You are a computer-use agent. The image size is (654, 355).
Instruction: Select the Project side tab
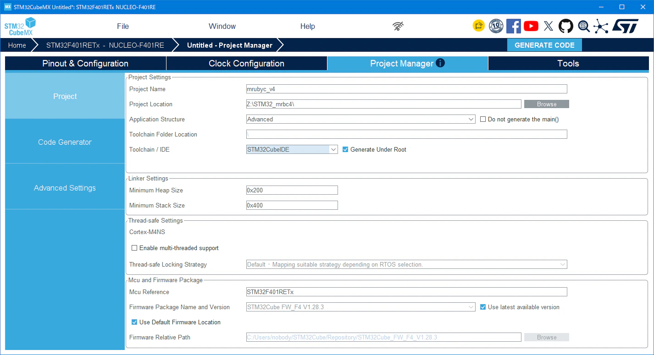tap(65, 96)
